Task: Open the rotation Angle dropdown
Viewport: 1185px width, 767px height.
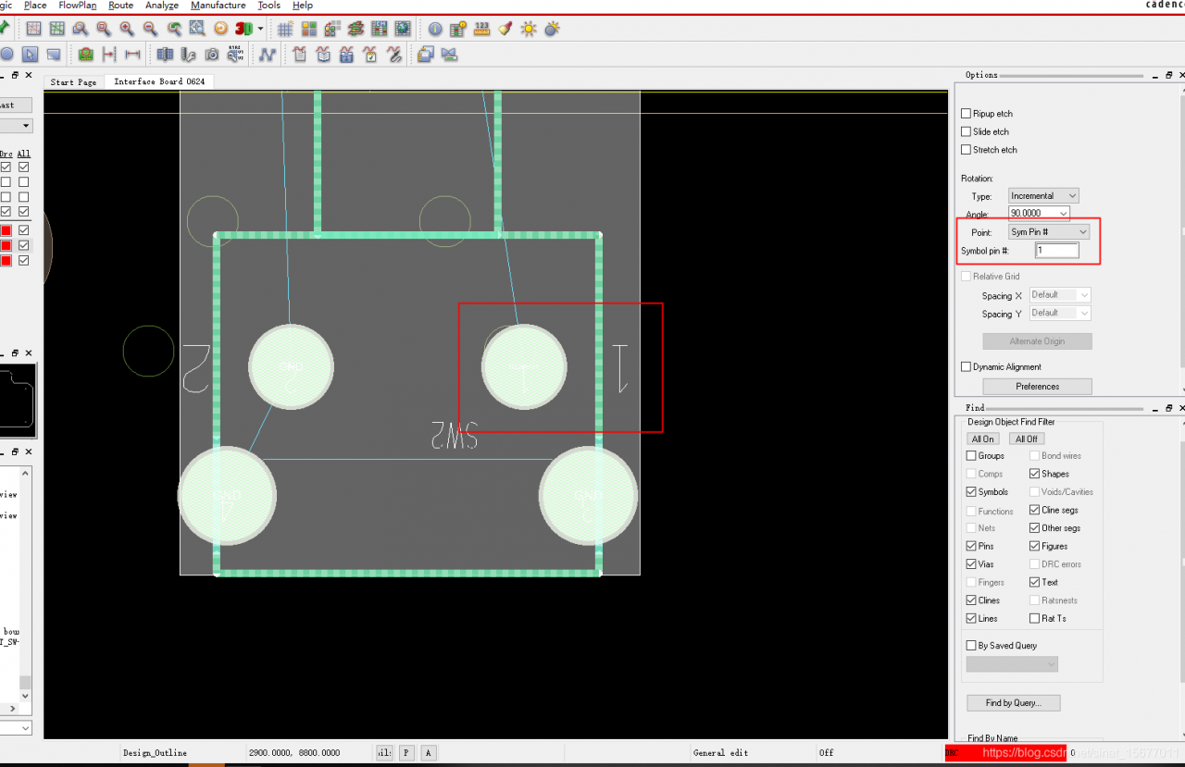Action: 1039,214
